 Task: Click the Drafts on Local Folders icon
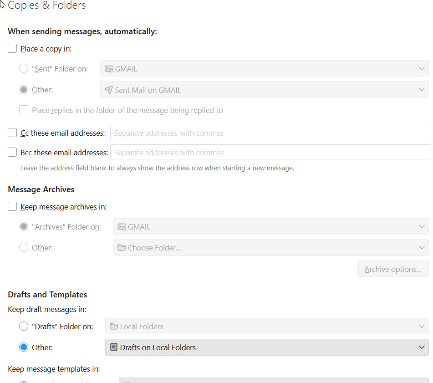(x=114, y=347)
